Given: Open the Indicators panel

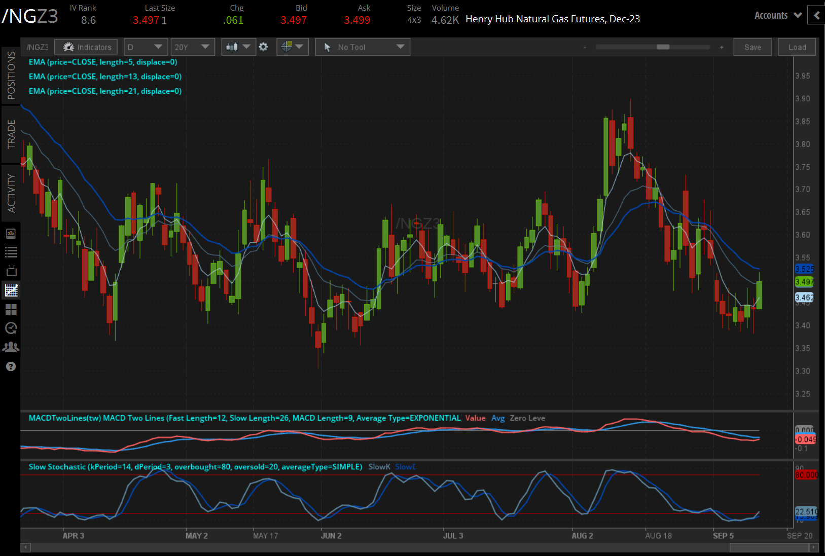Looking at the screenshot, I should (x=86, y=47).
